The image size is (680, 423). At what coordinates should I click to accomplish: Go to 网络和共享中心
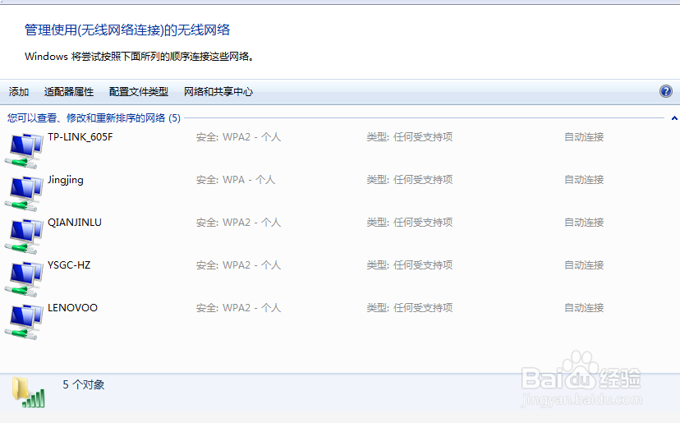[x=218, y=91]
